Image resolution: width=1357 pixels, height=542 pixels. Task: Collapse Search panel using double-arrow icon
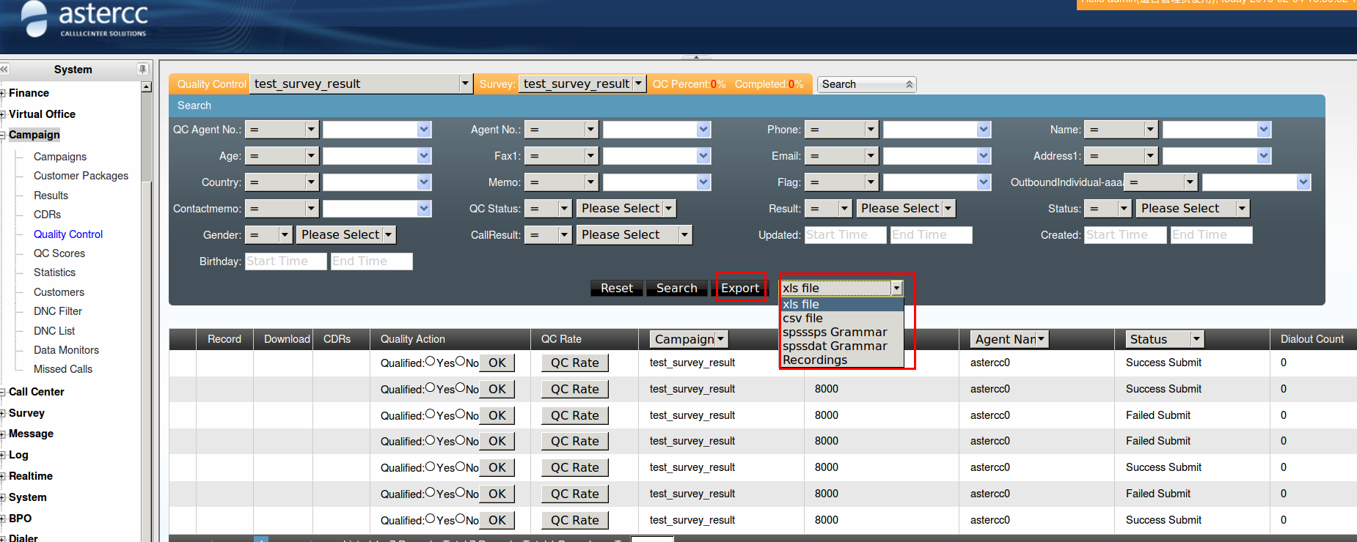909,84
